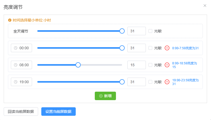Click the clock icon in the 08:00 field

click(16, 65)
